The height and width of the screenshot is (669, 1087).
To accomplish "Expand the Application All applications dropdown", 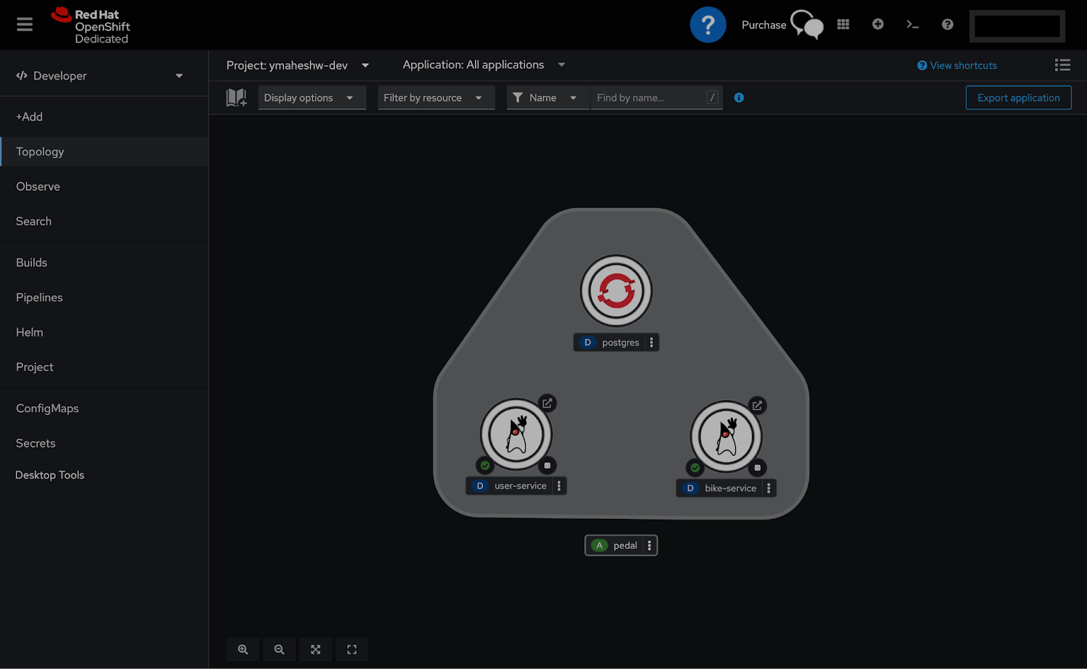I will pos(484,65).
